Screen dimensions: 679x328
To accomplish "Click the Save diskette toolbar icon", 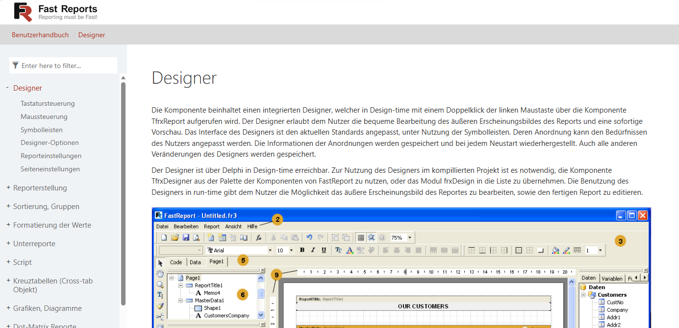I will [186, 237].
